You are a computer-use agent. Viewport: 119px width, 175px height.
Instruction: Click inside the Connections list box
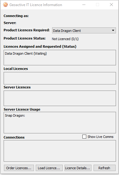point(60,151)
